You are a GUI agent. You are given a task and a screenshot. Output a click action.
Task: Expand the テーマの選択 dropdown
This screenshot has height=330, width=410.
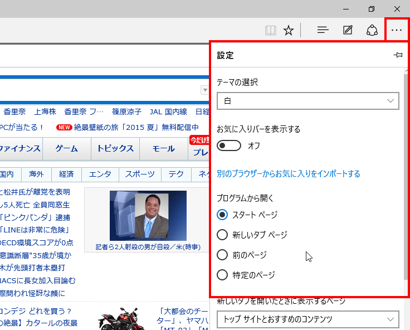[307, 101]
